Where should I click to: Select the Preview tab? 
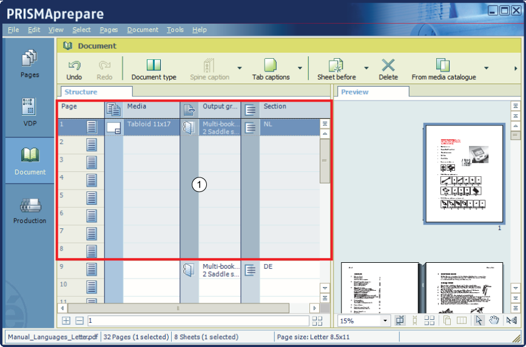373,92
